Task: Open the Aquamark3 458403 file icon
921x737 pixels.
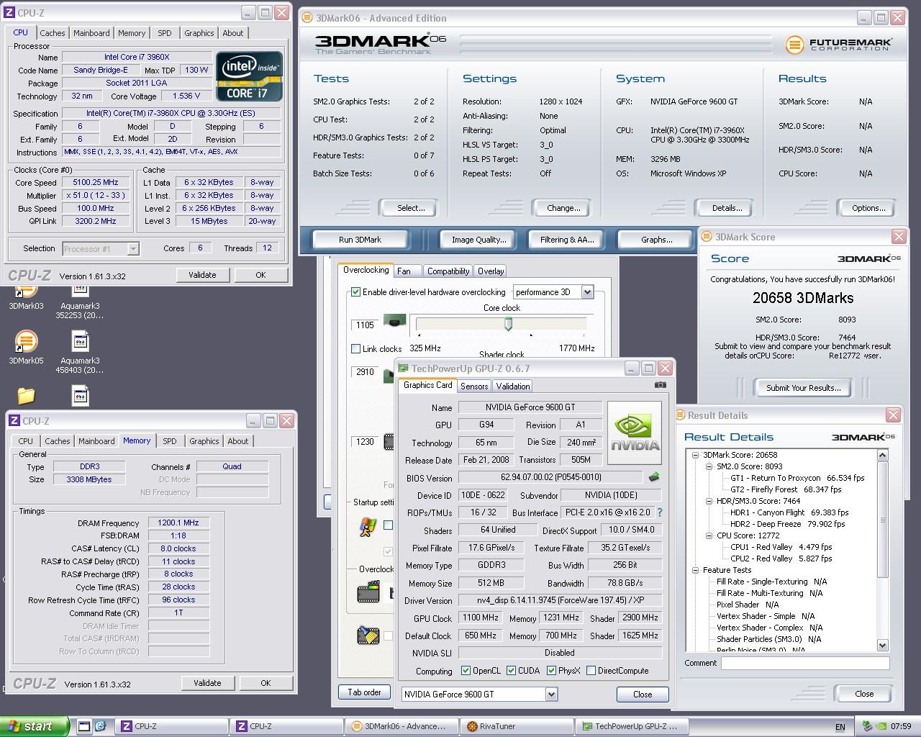Action: [80, 340]
